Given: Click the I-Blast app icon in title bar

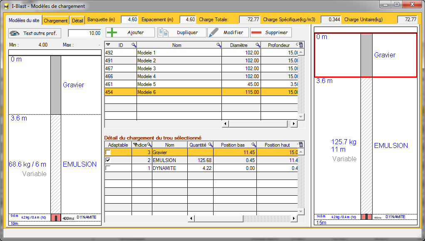Looking at the screenshot, I should click(6, 6).
